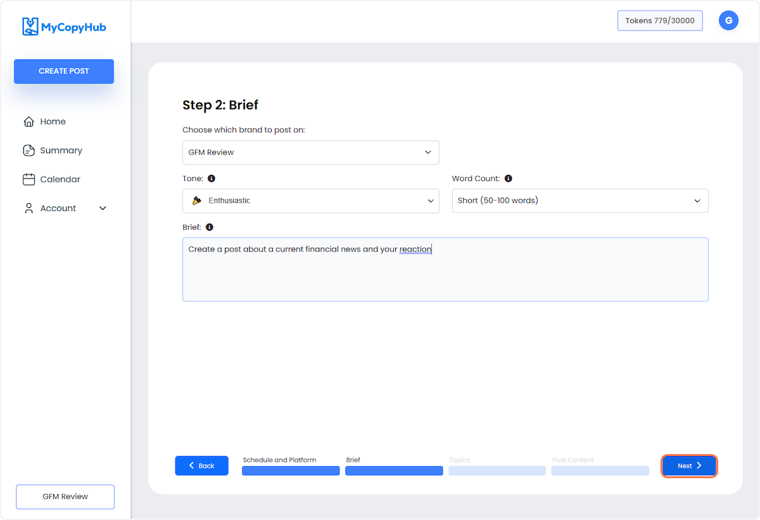Click the CREATE POST button
The height and width of the screenshot is (520, 760).
[64, 72]
